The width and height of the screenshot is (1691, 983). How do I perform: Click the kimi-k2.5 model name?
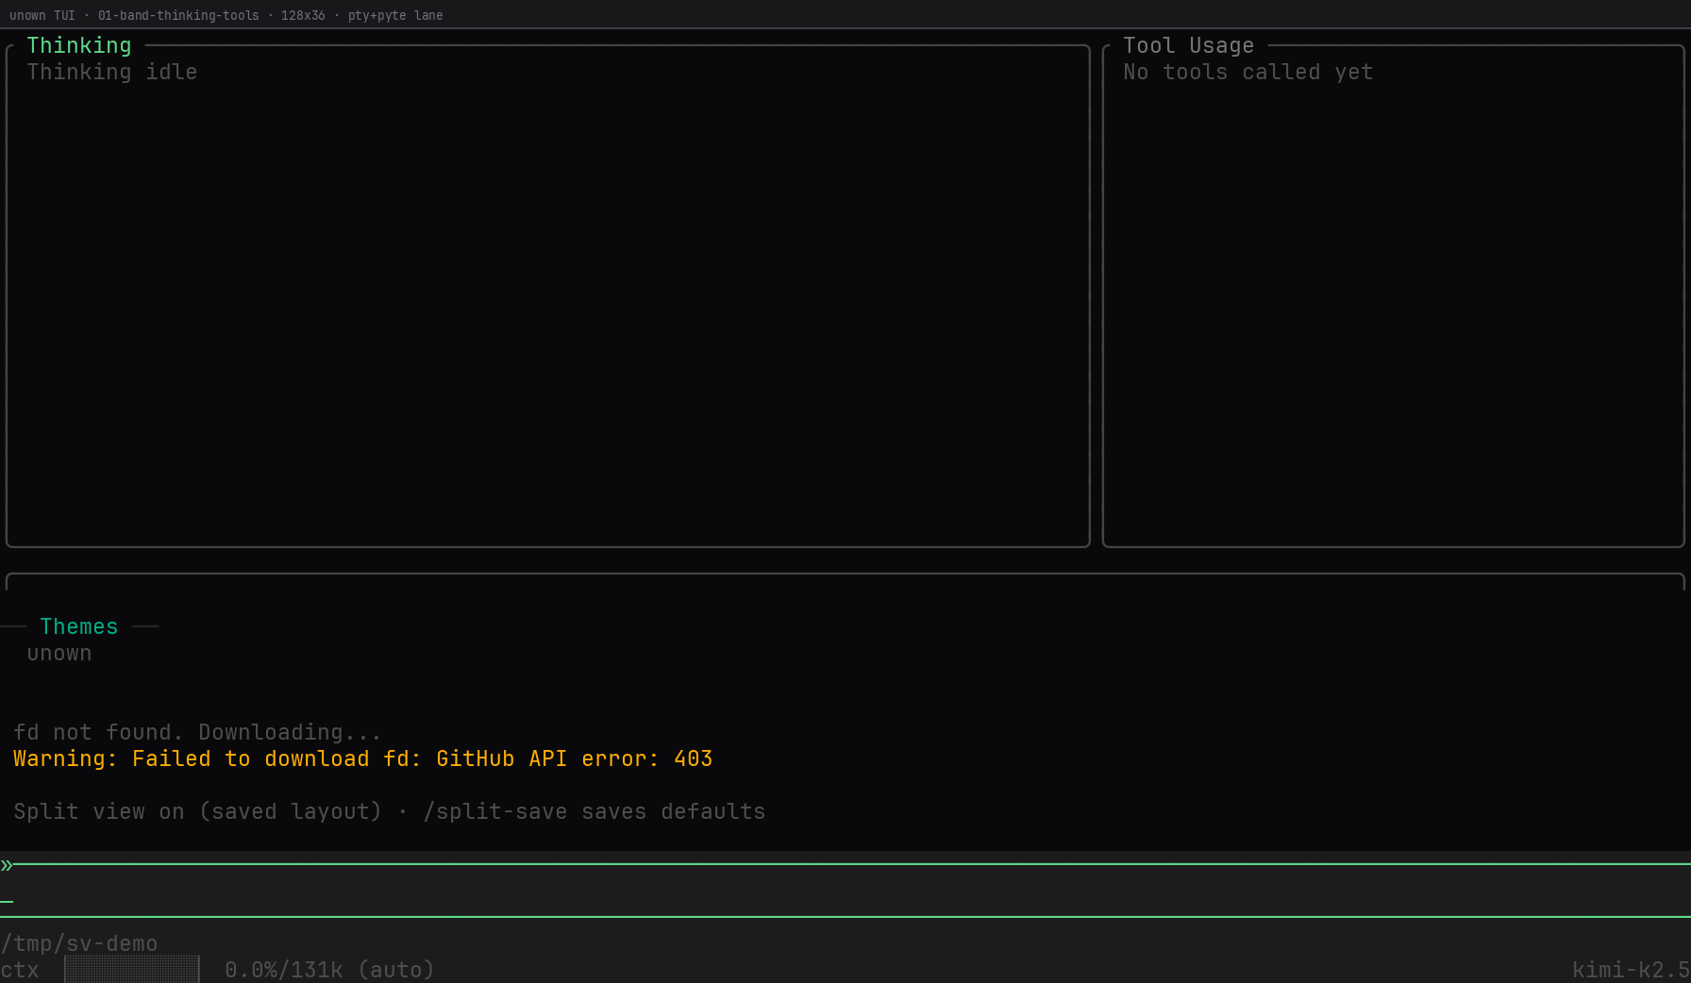coord(1631,970)
